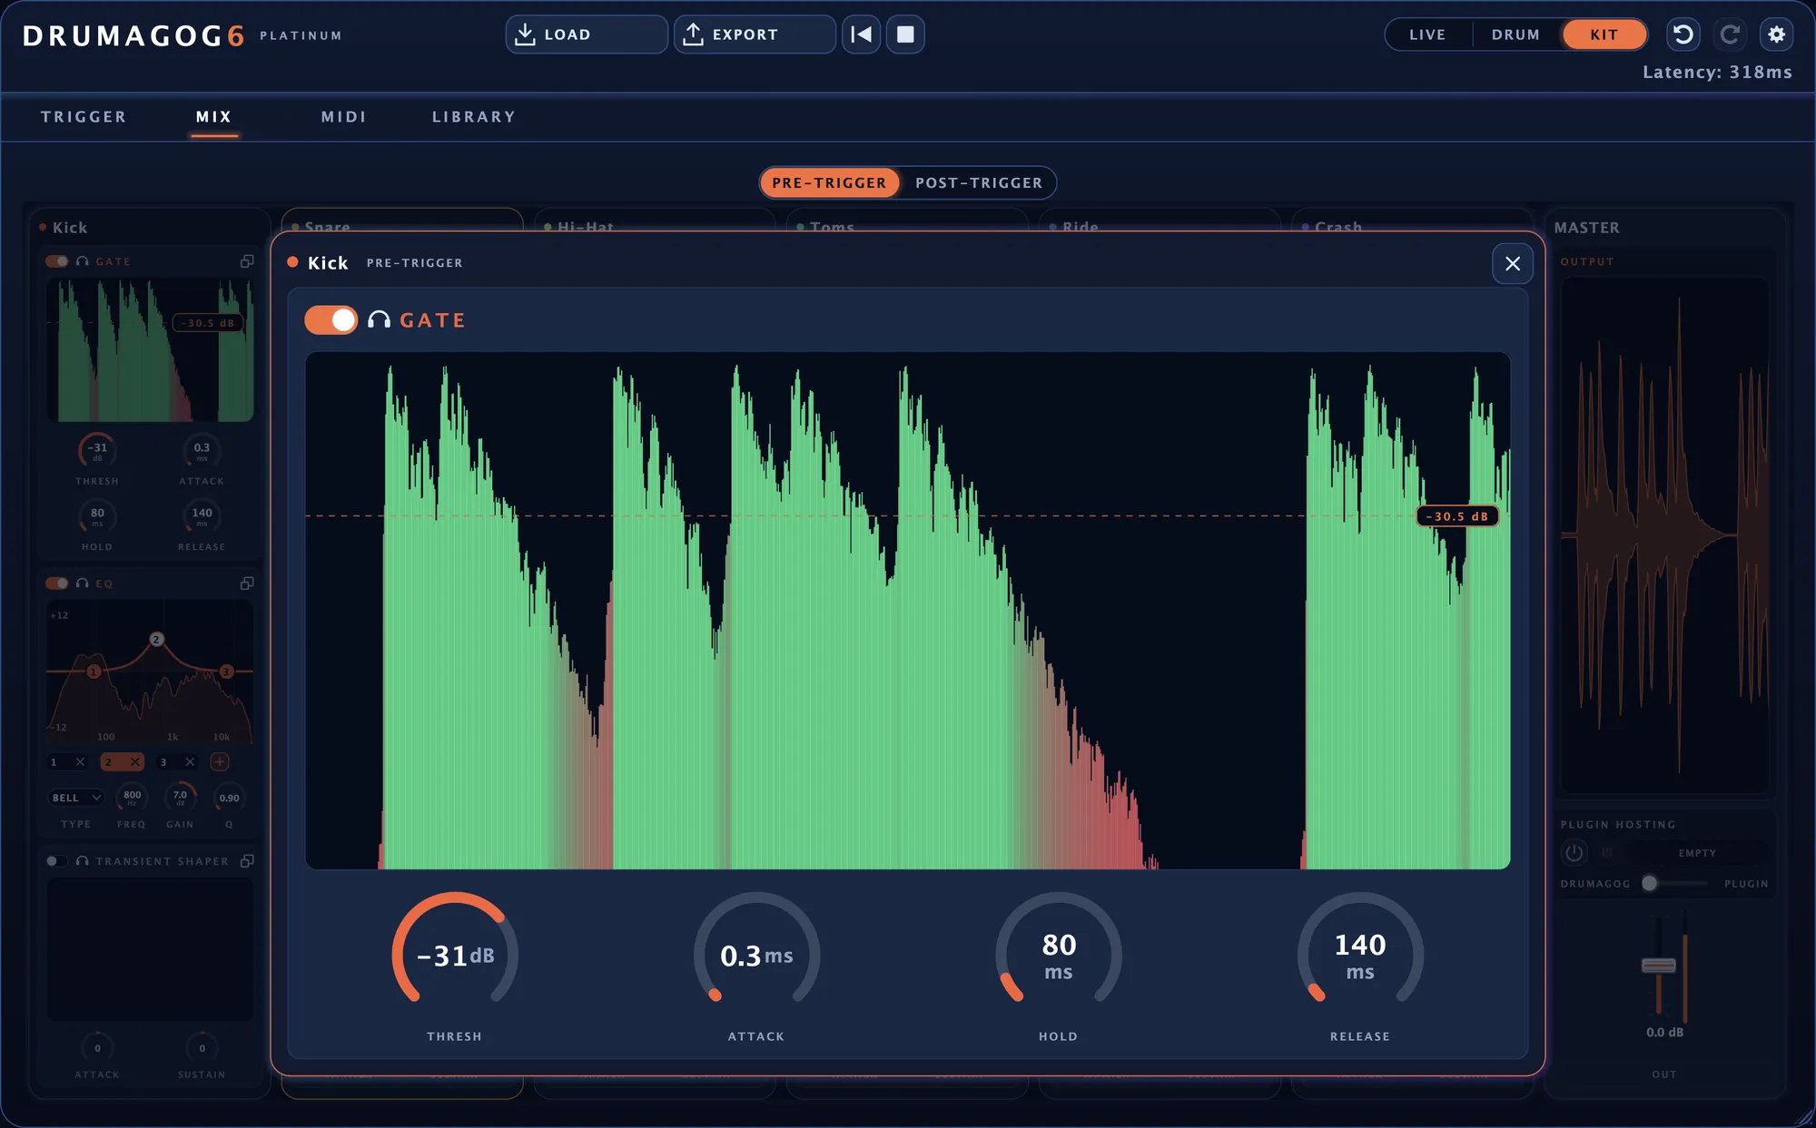Remove EQ band 2 with its X
The width and height of the screenshot is (1816, 1128).
click(x=134, y=762)
